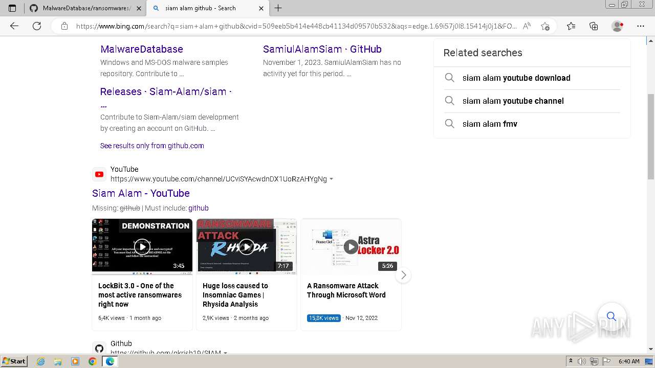Viewport: 655px width, 368px height.
Task: View site information lock icon
Action: coord(64,26)
